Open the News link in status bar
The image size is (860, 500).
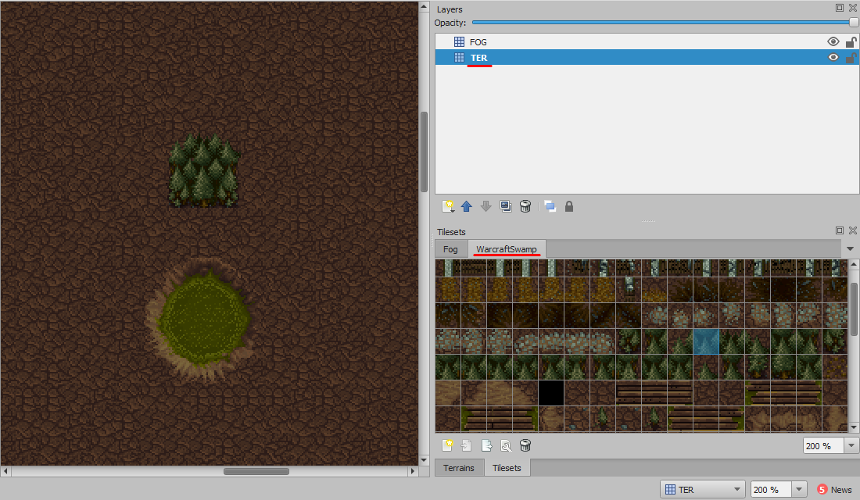[x=840, y=490]
